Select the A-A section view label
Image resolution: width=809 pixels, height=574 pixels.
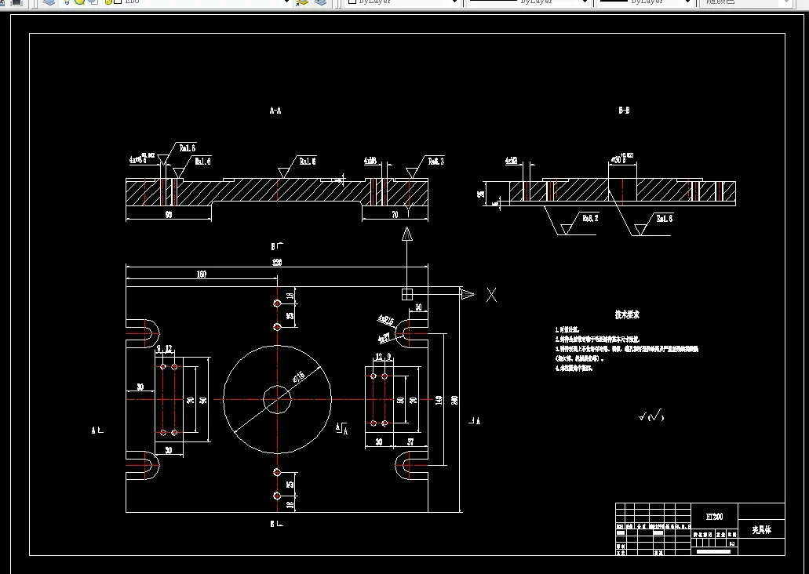tap(275, 111)
